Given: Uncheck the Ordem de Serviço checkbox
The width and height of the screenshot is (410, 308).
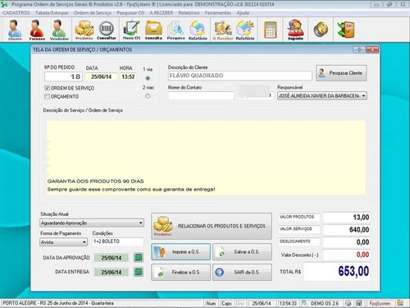Looking at the screenshot, I should pos(47,88).
